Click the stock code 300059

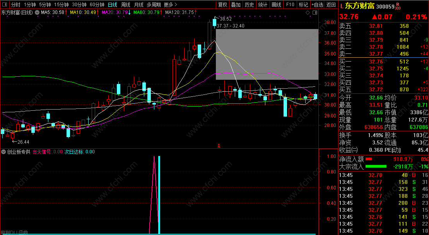[385, 7]
